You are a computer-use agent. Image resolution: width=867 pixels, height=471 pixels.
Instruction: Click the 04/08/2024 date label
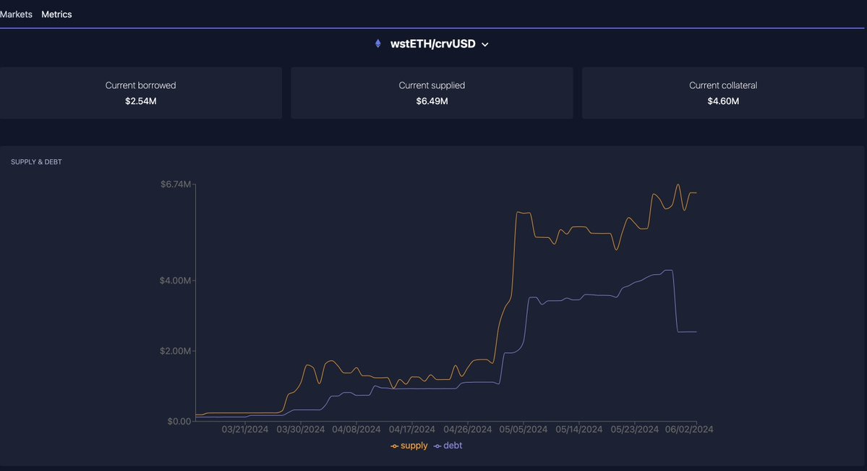(x=356, y=429)
